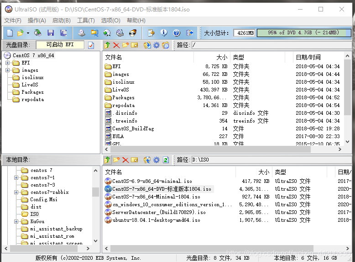Click the blue Help question mark icon

tap(177, 33)
